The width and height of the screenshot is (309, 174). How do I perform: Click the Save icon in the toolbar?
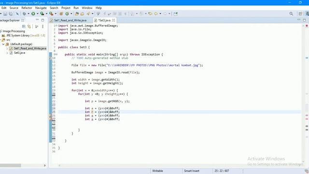point(5,14)
